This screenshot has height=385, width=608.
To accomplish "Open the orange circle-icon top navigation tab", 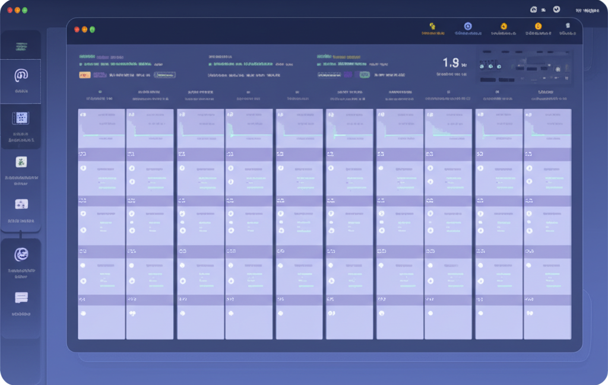I will pyautogui.click(x=538, y=28).
